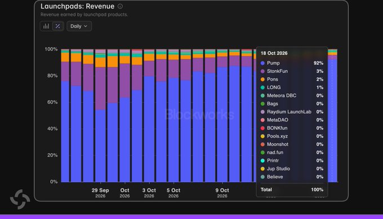
Task: Click the bar above 9 Oct label
Action: click(x=222, y=116)
